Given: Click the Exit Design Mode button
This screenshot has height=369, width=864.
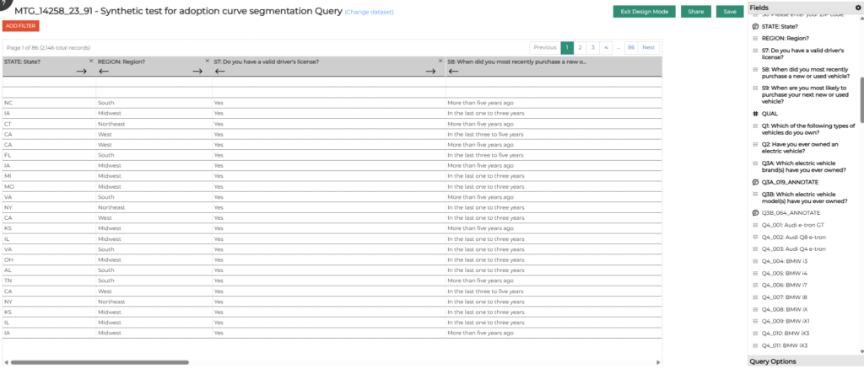Looking at the screenshot, I should point(643,12).
